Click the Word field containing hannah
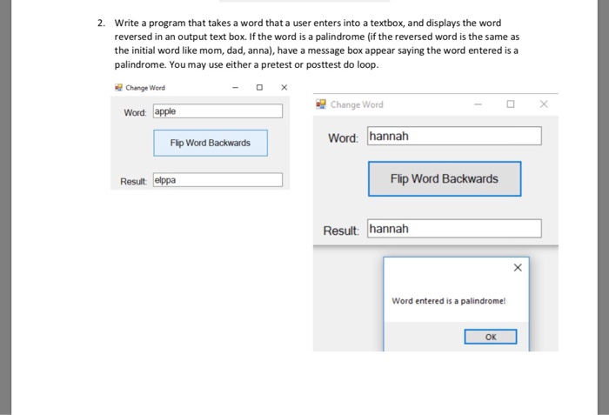Viewport: 609px width, 415px height. click(x=454, y=136)
